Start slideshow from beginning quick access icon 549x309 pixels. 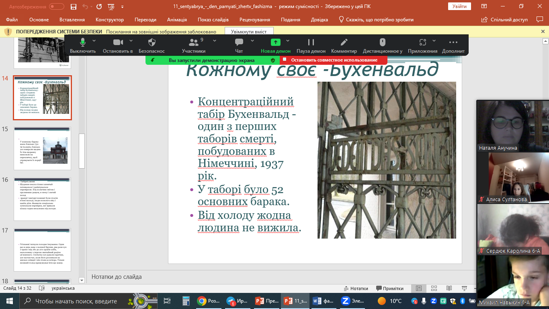pos(111,6)
